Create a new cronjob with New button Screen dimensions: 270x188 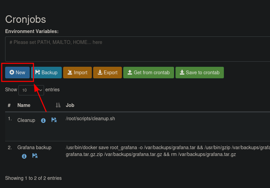17,73
